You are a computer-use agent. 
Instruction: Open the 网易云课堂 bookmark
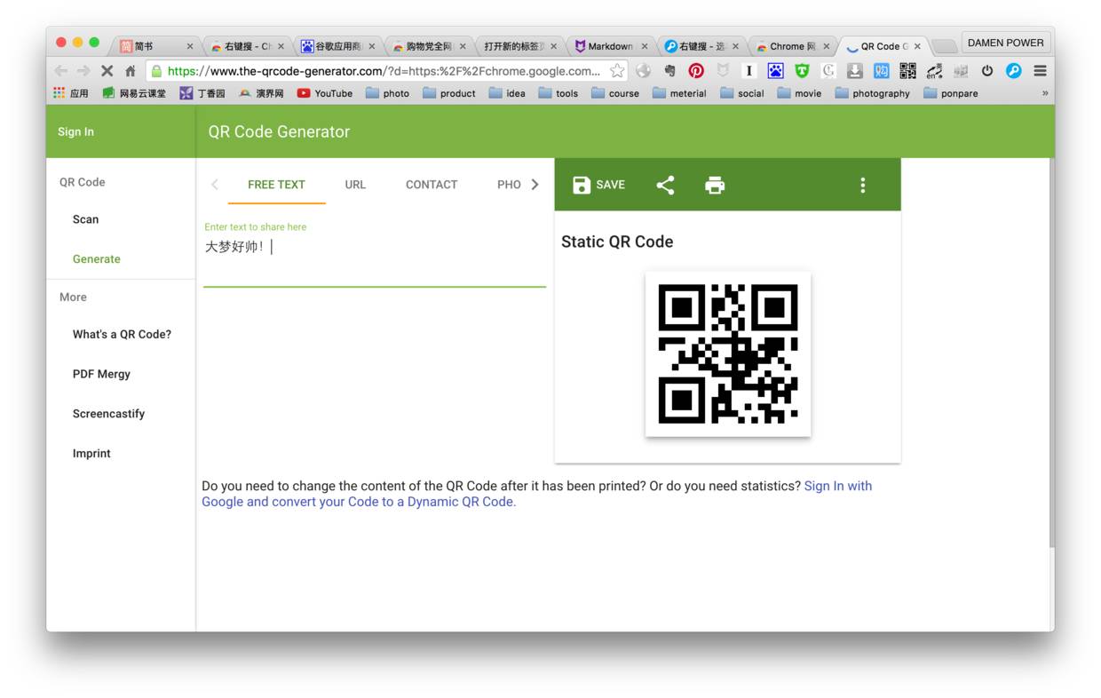coord(133,93)
